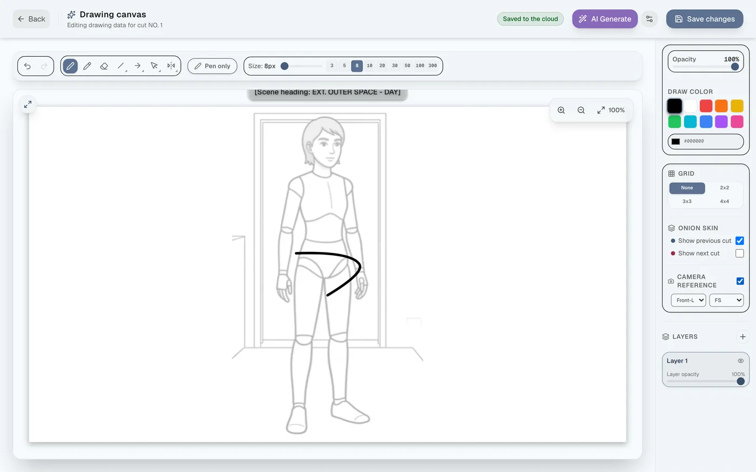Select the selection cursor tool
This screenshot has width=756, height=472.
(x=154, y=66)
